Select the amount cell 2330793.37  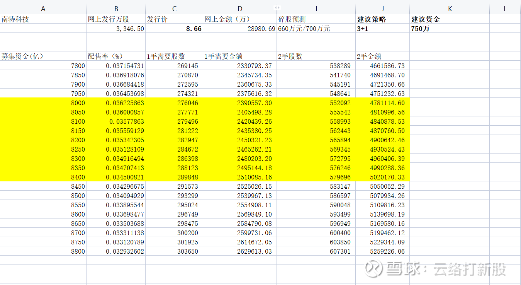[240, 66]
